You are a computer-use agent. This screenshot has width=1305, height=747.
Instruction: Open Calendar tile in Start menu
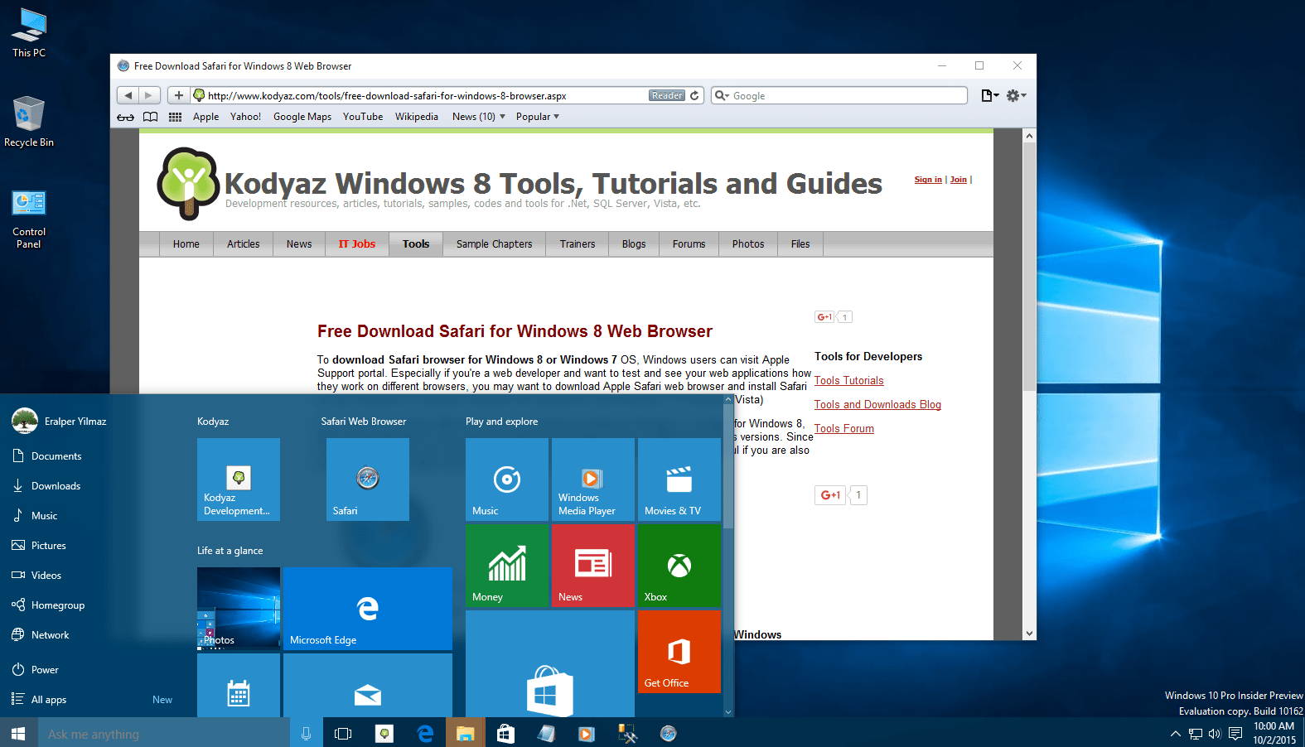[x=239, y=686]
